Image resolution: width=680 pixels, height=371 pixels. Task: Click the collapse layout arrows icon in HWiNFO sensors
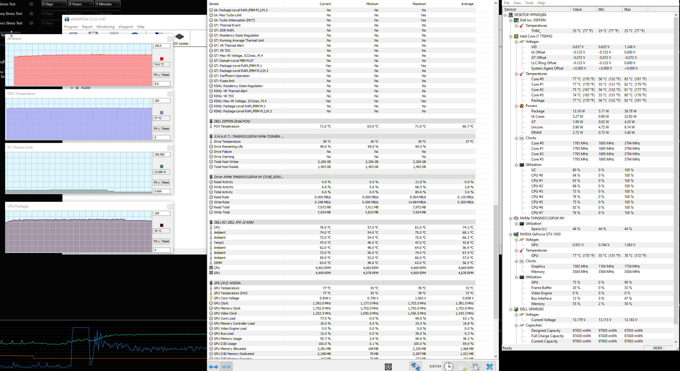coord(226,367)
